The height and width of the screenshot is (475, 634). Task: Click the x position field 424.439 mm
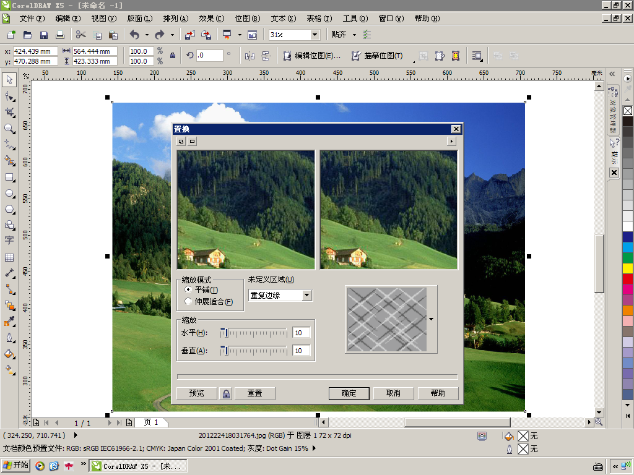pyautogui.click(x=35, y=51)
